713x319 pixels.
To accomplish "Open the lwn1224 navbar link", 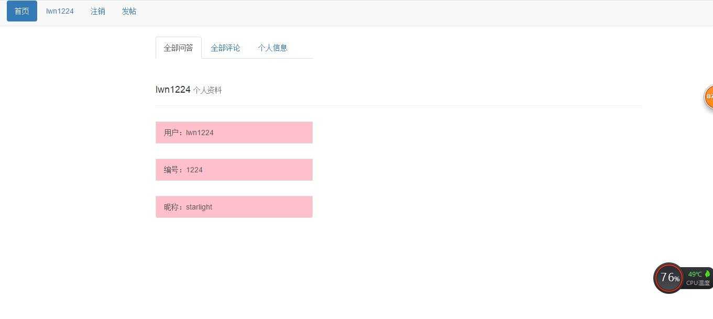I will pos(60,11).
